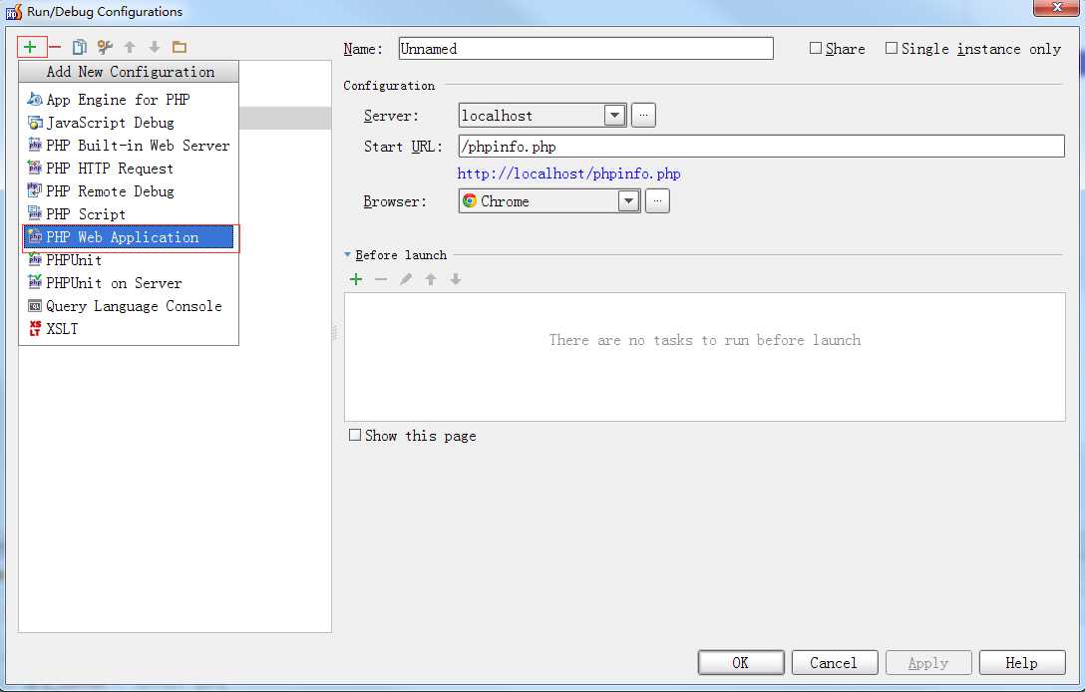Image resolution: width=1085 pixels, height=692 pixels.
Task: Open server settings via the ellipsis button beside localhost
Action: click(x=643, y=116)
